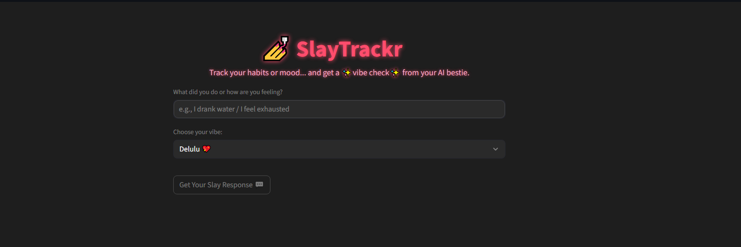
Task: Click the "Get Your Slay Response" button
Action: click(222, 185)
